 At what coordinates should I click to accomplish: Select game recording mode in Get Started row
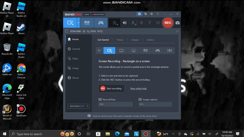(x=158, y=50)
